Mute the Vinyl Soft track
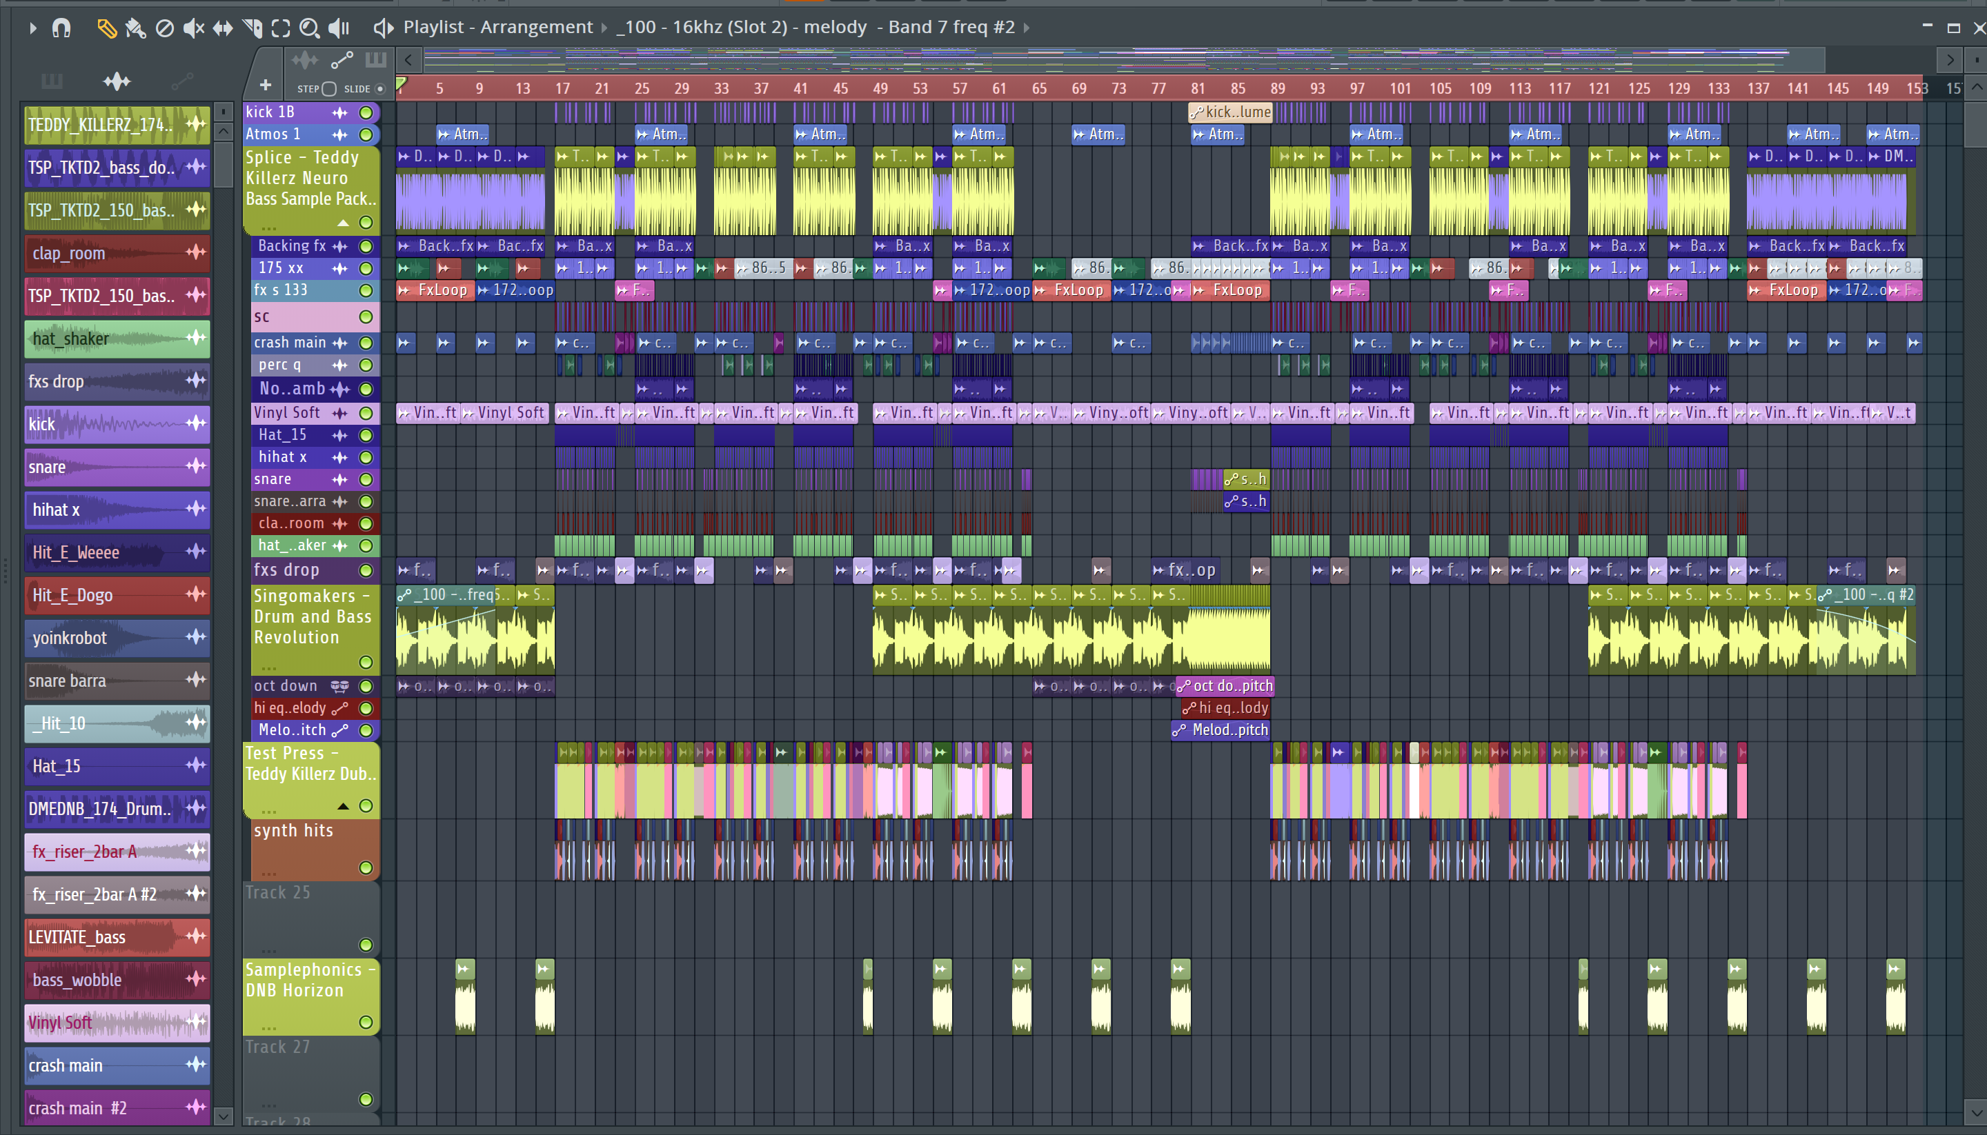The height and width of the screenshot is (1135, 1987). pos(366,413)
